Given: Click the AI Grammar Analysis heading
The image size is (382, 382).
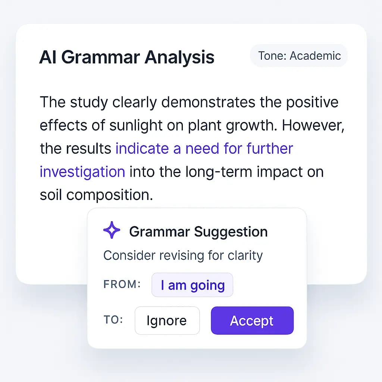Looking at the screenshot, I should tap(127, 57).
